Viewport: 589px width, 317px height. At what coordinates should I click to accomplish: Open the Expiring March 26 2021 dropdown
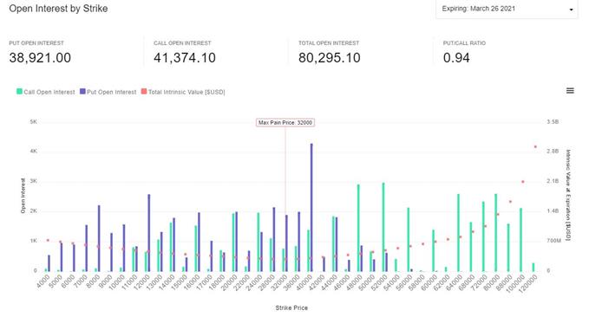coord(507,9)
